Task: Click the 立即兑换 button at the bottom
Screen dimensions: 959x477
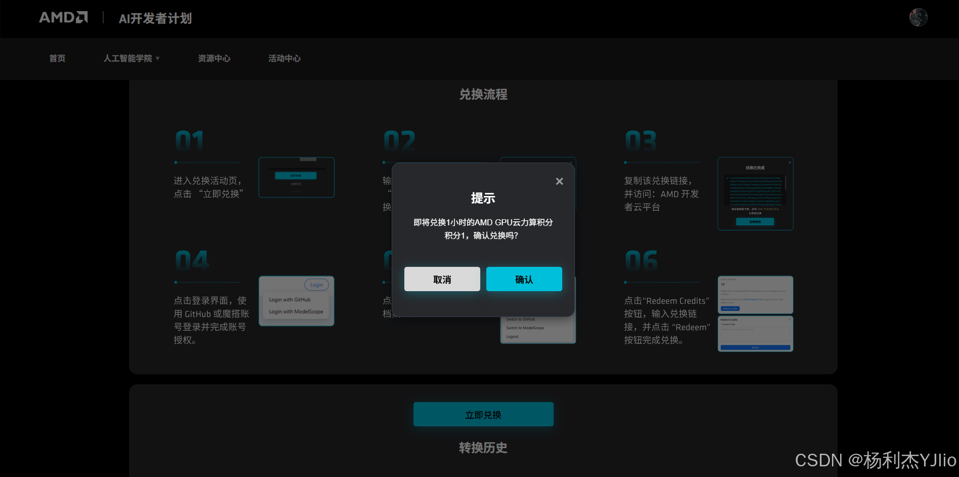Action: point(483,414)
